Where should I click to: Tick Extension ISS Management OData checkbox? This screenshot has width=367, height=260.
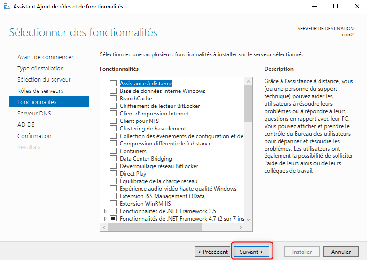coord(113,196)
